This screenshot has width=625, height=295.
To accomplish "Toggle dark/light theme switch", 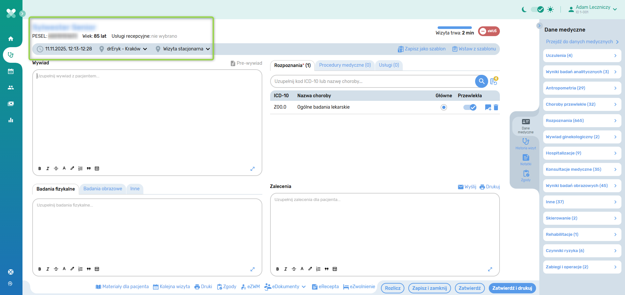I will click(537, 9).
